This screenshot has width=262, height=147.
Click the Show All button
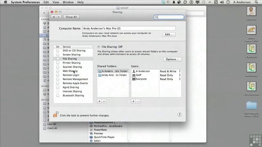(71, 17)
